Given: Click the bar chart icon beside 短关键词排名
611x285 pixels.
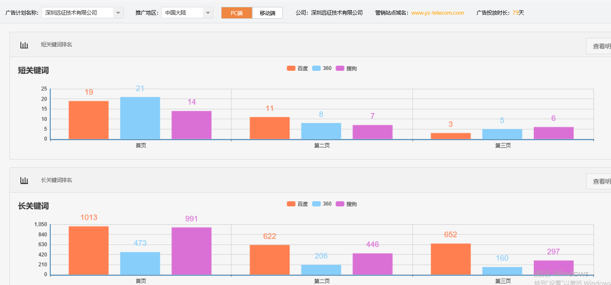Looking at the screenshot, I should [24, 45].
